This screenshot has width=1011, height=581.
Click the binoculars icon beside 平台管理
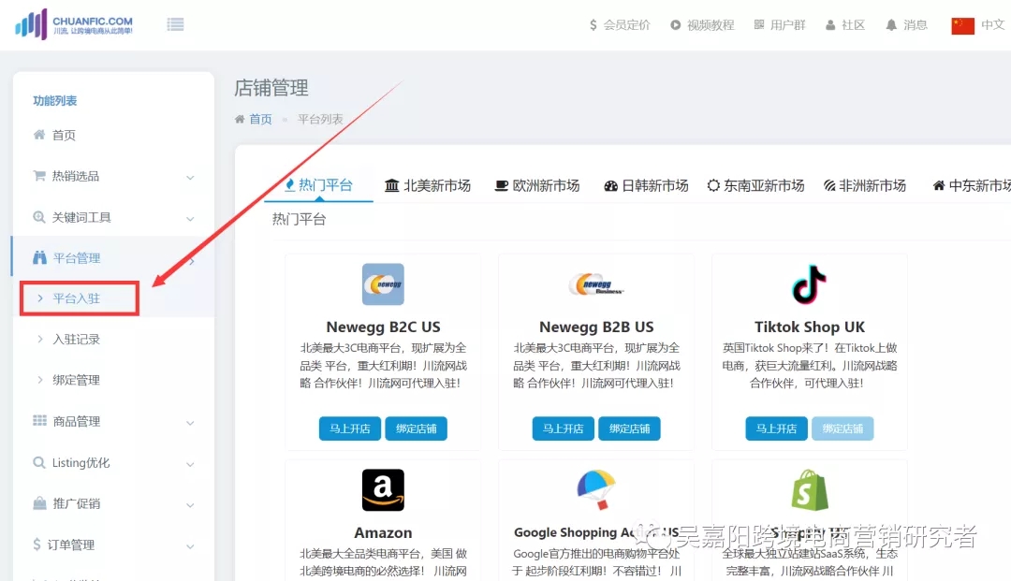(x=39, y=257)
